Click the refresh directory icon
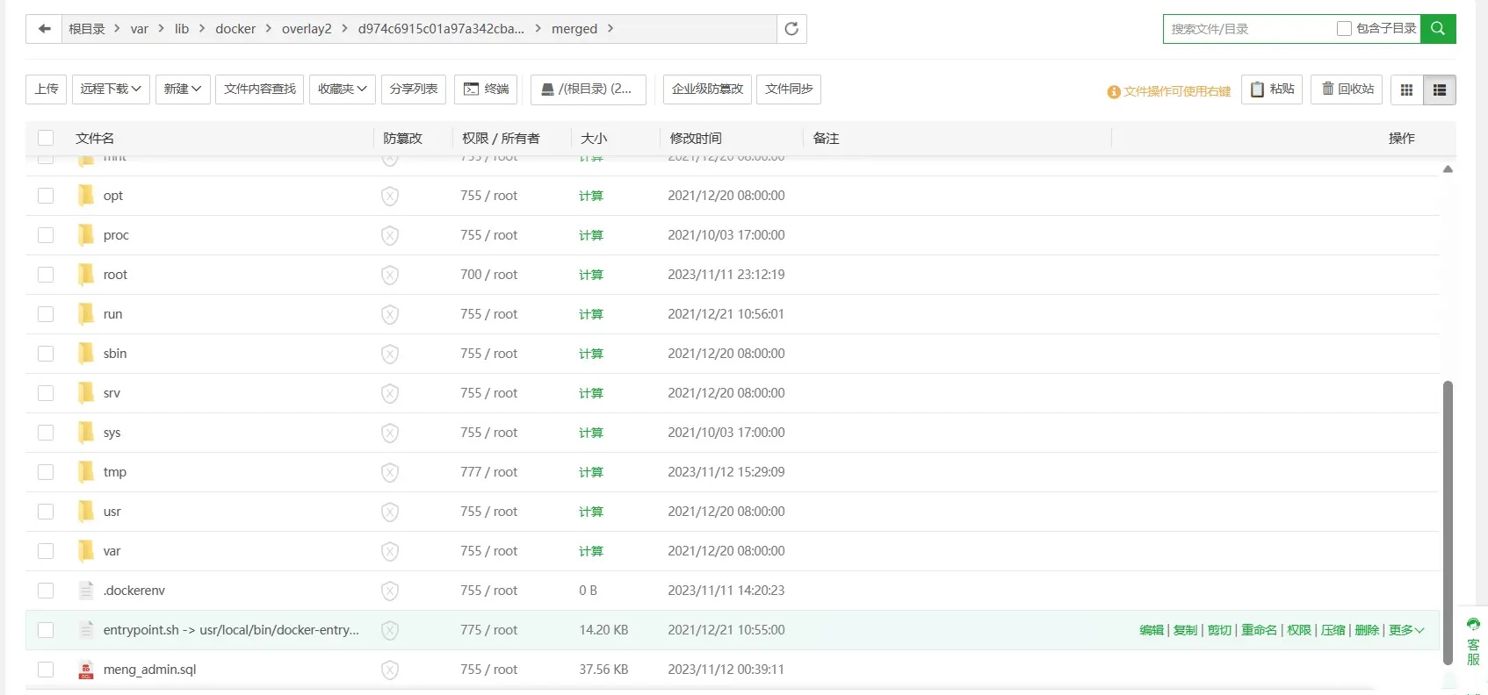Screen dimensions: 1488x695 point(791,29)
